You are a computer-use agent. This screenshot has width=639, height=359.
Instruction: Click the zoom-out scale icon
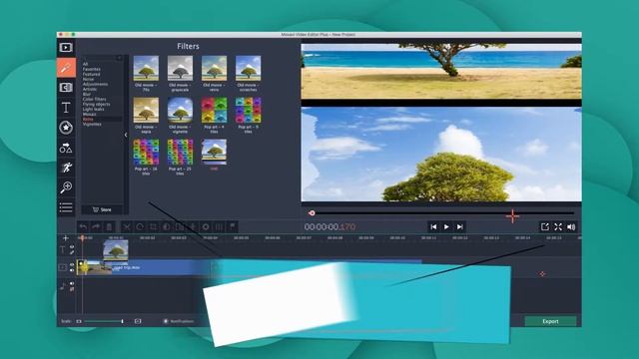coord(79,321)
